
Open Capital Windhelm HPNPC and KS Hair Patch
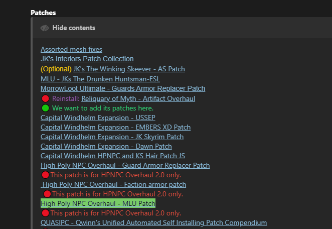[113, 156]
